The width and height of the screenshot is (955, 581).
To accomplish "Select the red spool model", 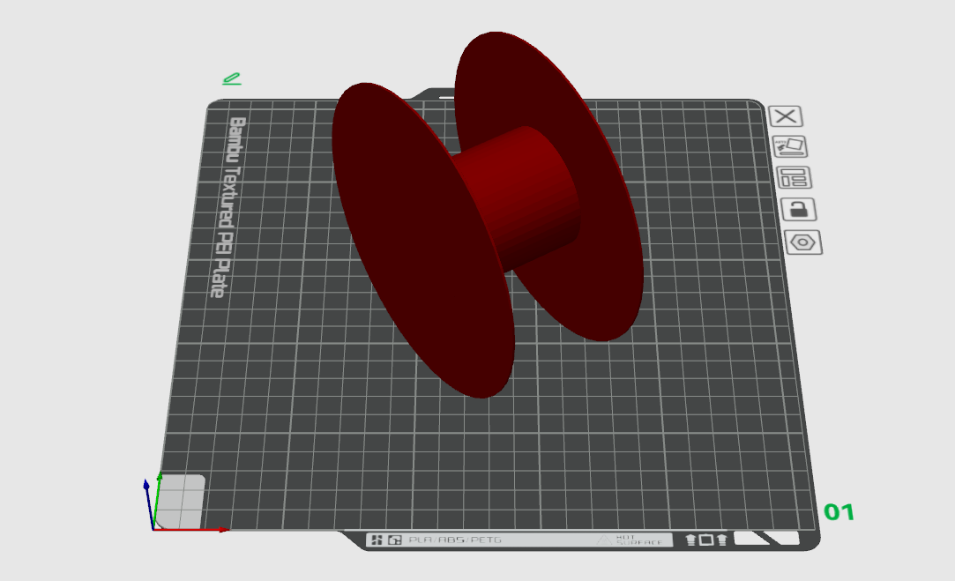I will tap(488, 213).
